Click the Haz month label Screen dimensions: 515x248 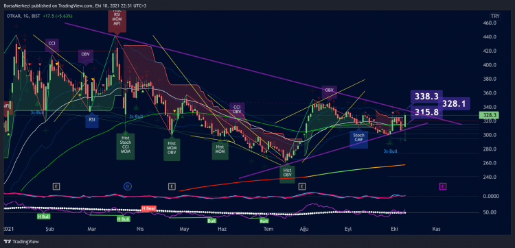pos(222,229)
